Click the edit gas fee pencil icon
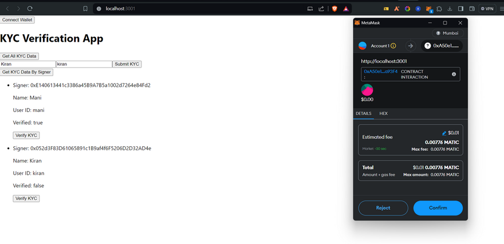Image resolution: width=504 pixels, height=244 pixels. pyautogui.click(x=444, y=133)
